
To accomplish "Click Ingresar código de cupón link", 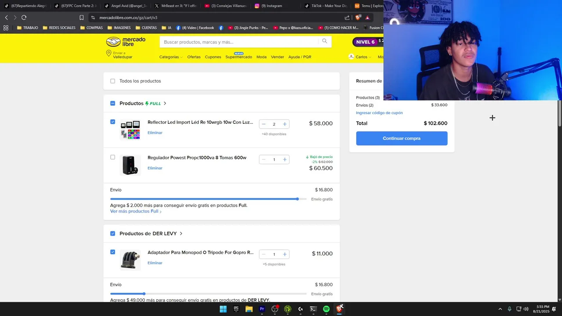I will [379, 113].
